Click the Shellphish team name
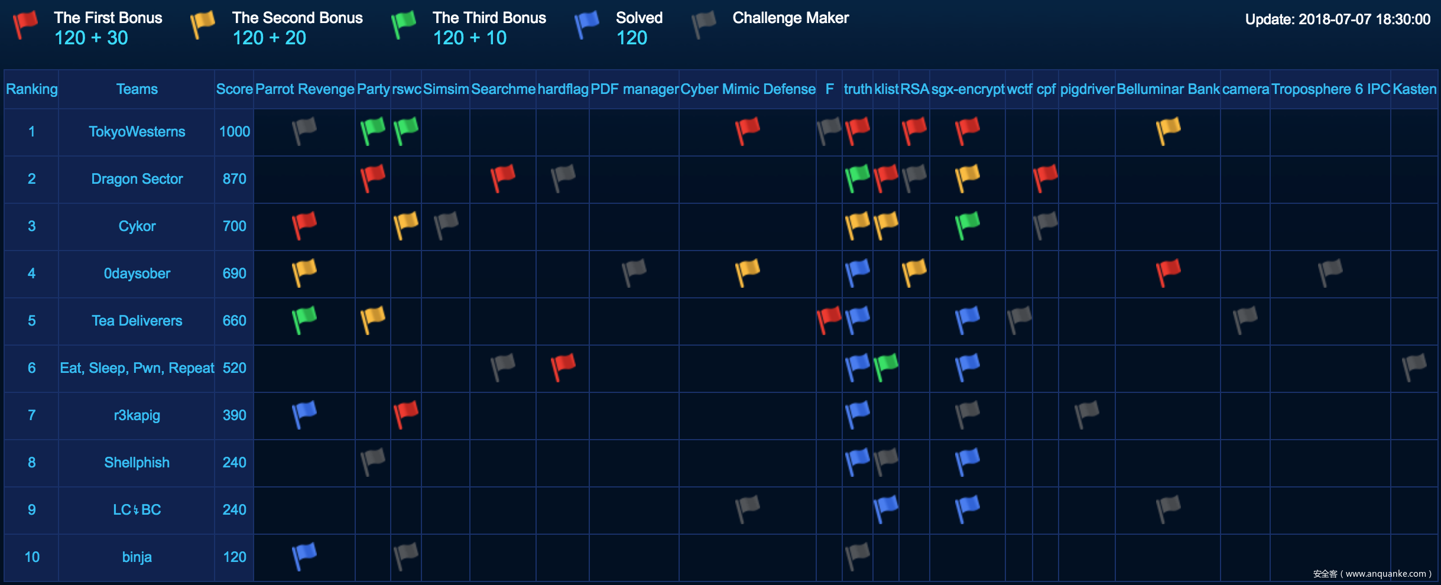Screen dimensions: 1441x585 [137, 463]
